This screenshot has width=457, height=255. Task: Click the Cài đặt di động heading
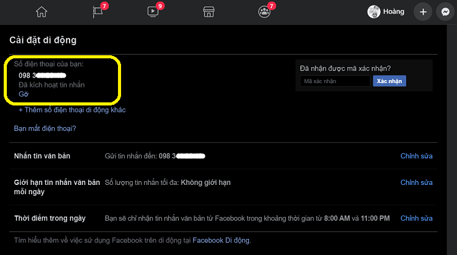point(43,40)
